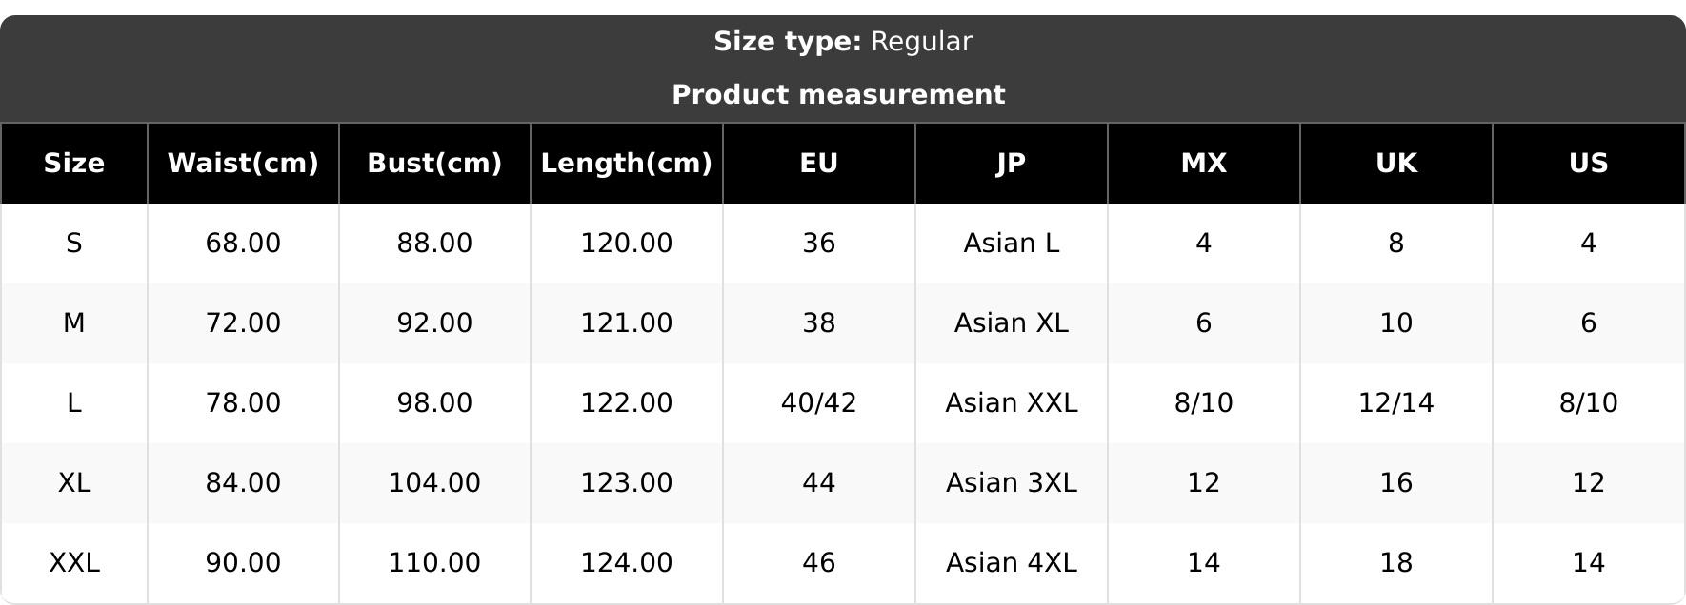Screen dimensions: 1686x605
Task: Select the Asian 3XL cell
Action: click(x=1012, y=483)
